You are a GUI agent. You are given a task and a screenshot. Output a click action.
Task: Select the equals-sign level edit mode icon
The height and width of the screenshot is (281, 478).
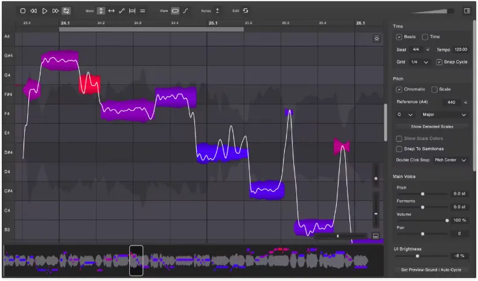point(142,11)
